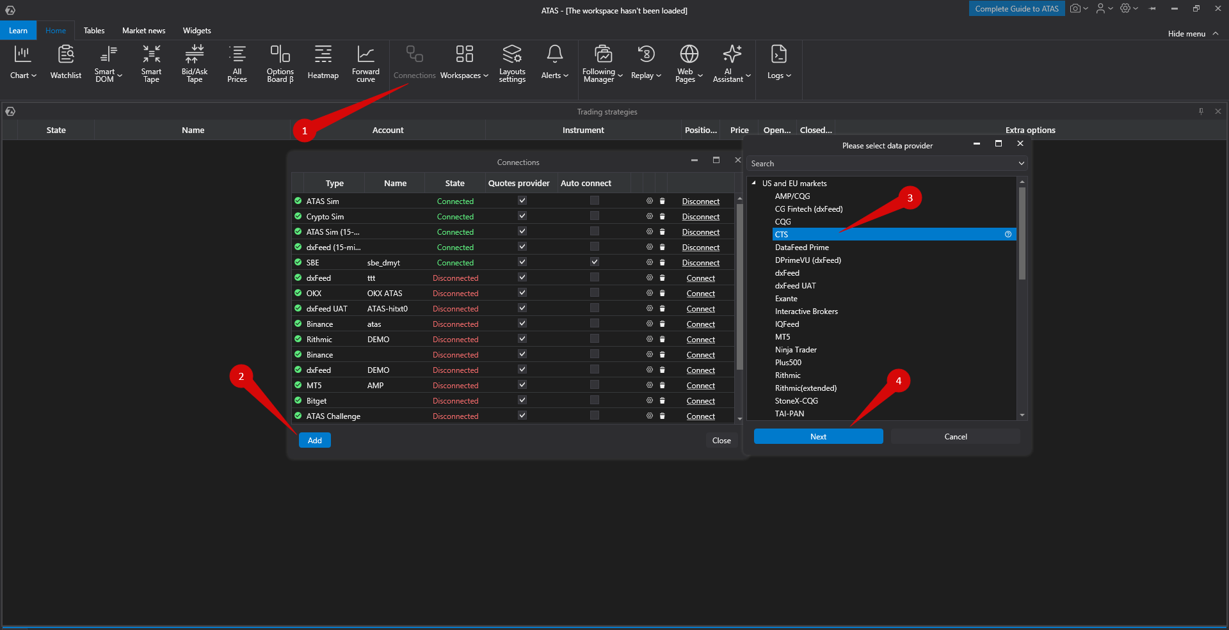
Task: Click the Following Manager icon
Action: pos(603,54)
